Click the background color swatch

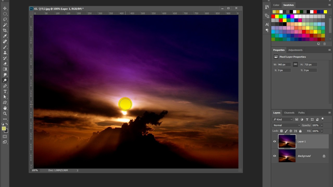tap(7, 131)
